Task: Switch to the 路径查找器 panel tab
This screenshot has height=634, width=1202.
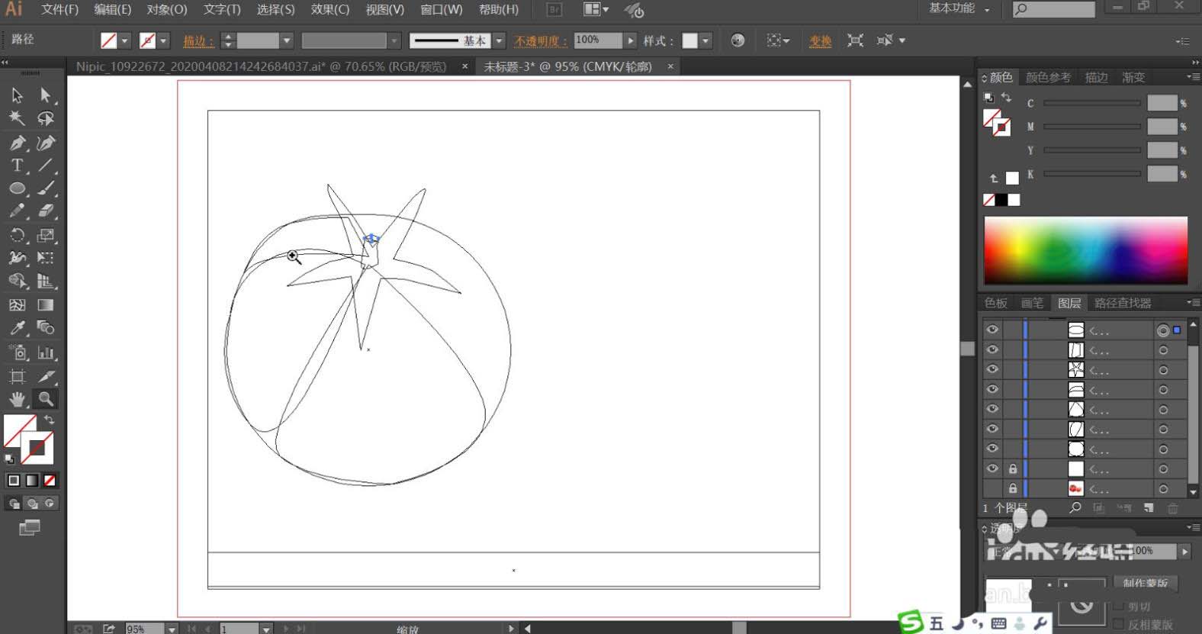Action: (1122, 303)
